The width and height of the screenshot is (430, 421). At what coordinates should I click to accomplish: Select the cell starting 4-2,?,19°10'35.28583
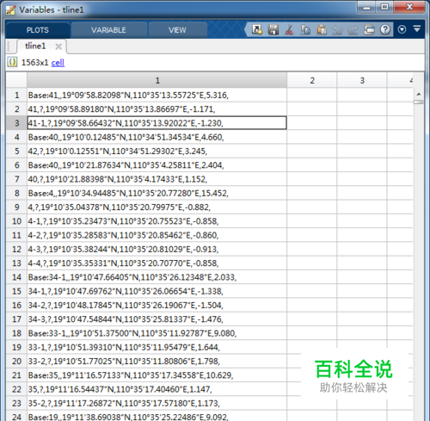157,235
